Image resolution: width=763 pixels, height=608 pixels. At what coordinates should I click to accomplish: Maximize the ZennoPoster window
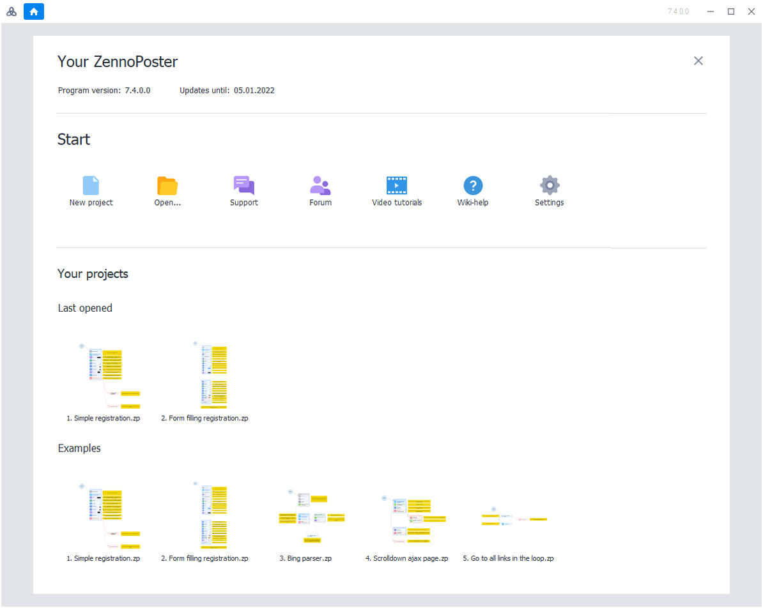731,11
